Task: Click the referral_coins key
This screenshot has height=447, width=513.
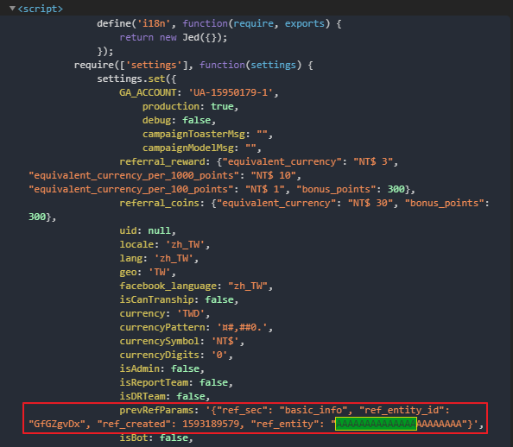Action: [x=159, y=203]
